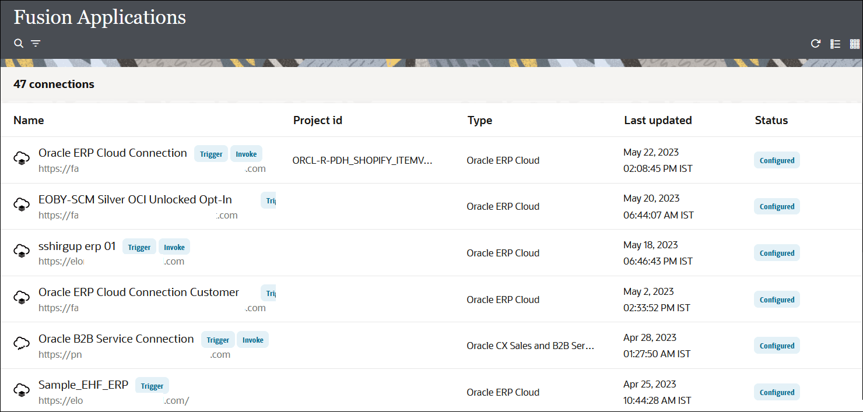
Task: Click truncated Trigger badge of EOBY-SCM Silver row
Action: (268, 200)
